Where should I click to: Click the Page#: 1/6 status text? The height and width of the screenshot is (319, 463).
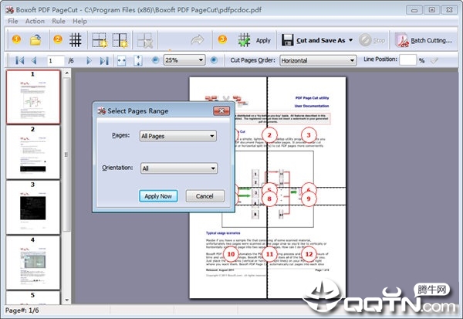[x=22, y=311]
